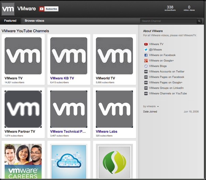Screen dimensions: 206x180
Task: Open the VMware KB TV thumbnail
Action: coord(69,56)
